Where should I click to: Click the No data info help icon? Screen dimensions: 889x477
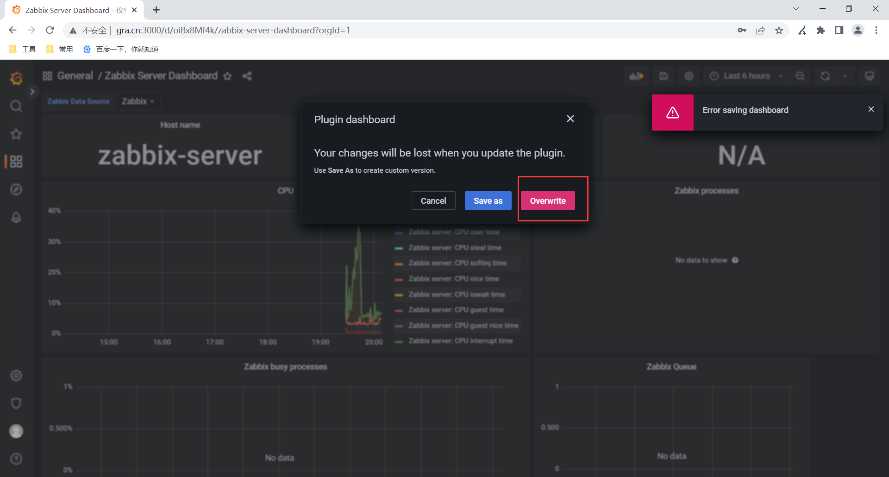(735, 260)
